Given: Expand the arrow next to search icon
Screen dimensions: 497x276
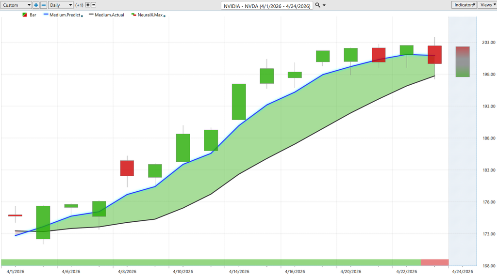Looking at the screenshot, I should pos(324,5).
